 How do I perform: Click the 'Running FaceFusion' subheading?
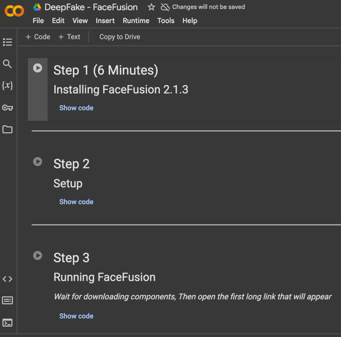tap(105, 277)
